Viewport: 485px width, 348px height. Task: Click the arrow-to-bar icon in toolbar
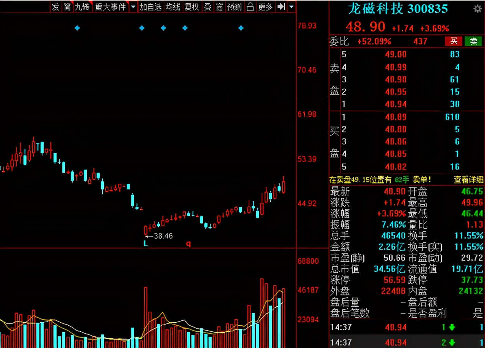pos(281,6)
